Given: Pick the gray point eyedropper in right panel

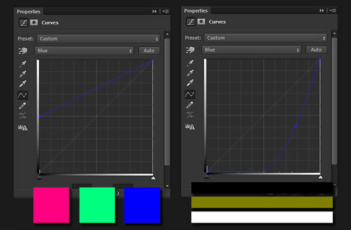Looking at the screenshot, I should tap(190, 73).
